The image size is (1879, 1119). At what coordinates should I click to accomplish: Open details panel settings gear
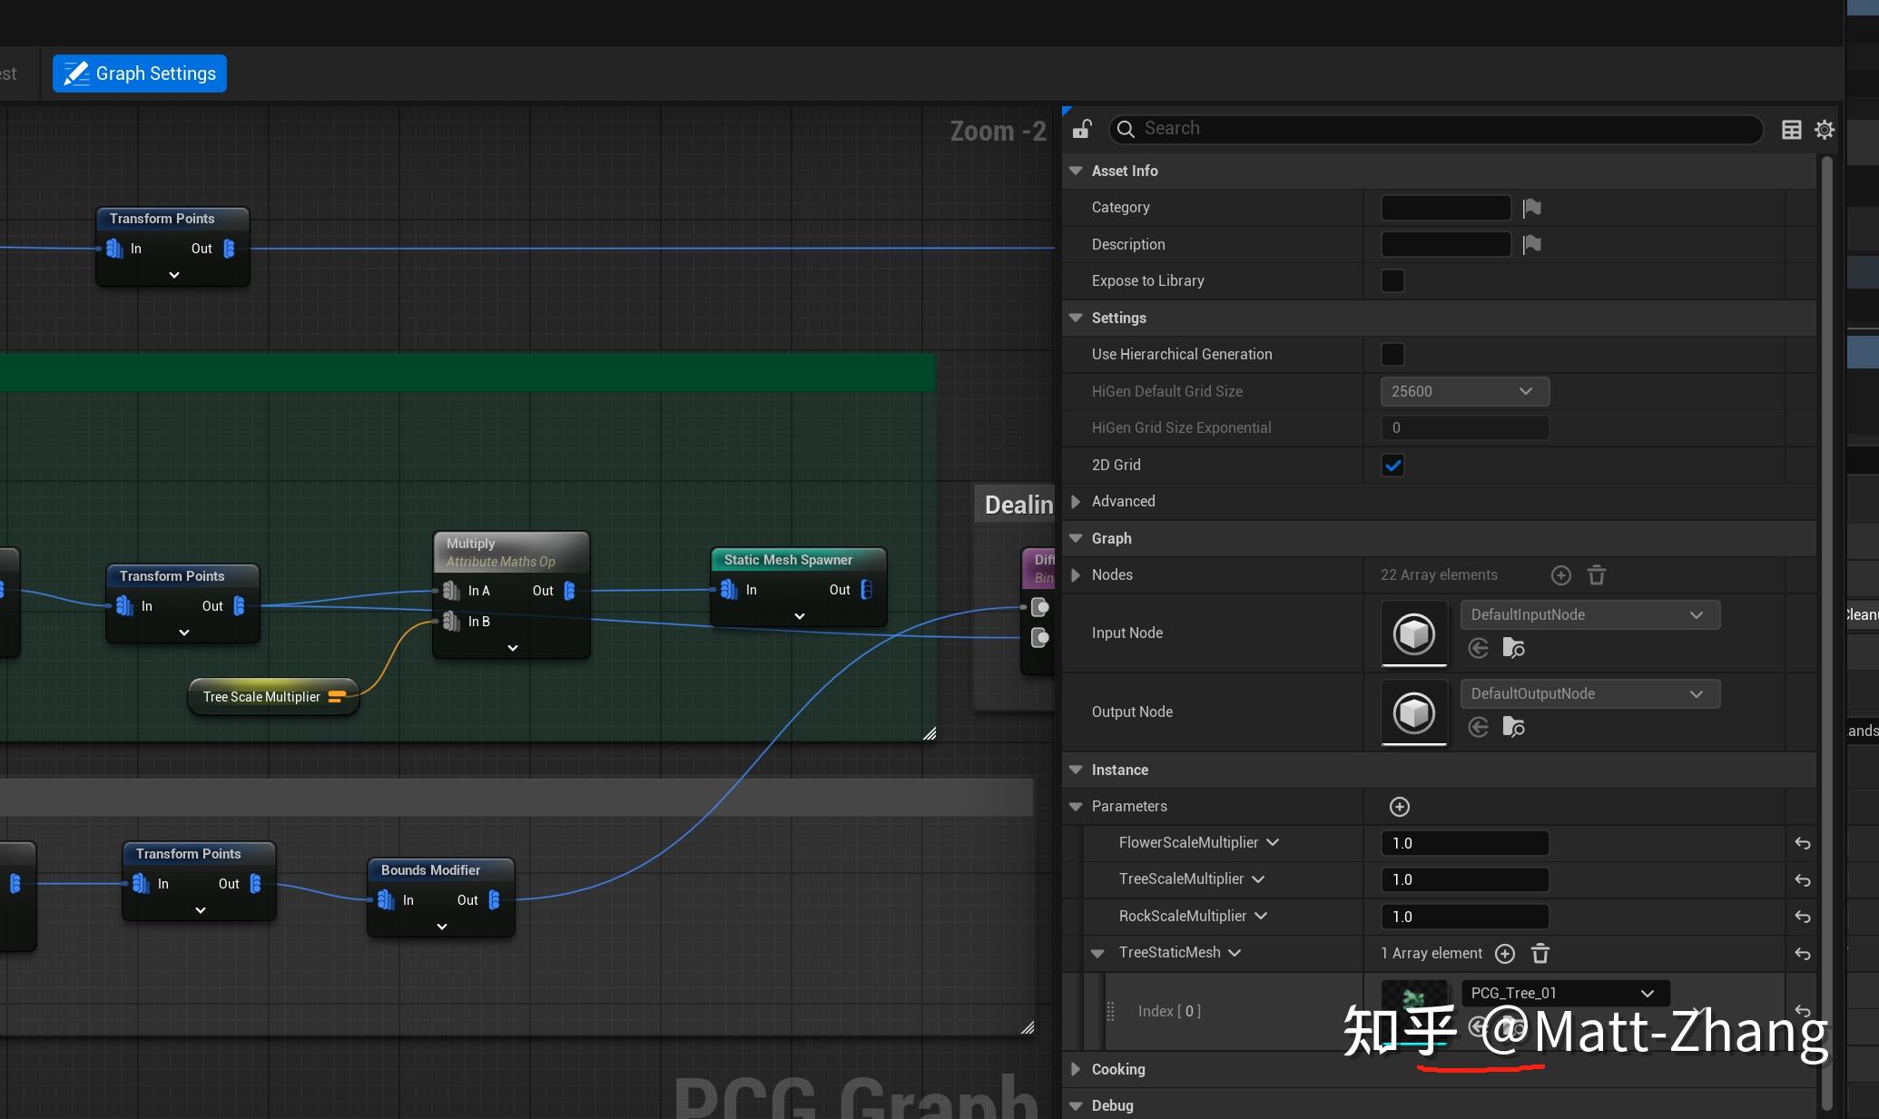pos(1824,130)
